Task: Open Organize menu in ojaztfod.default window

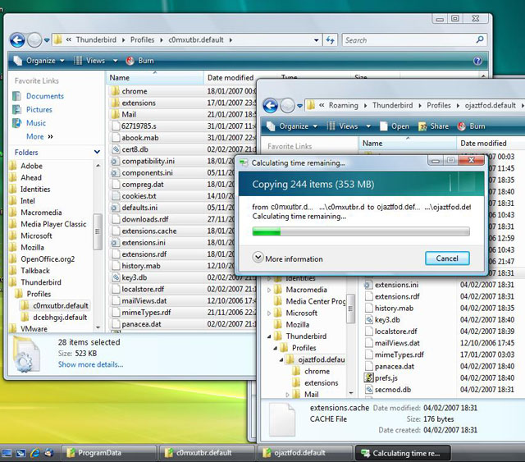Action: tap(292, 126)
